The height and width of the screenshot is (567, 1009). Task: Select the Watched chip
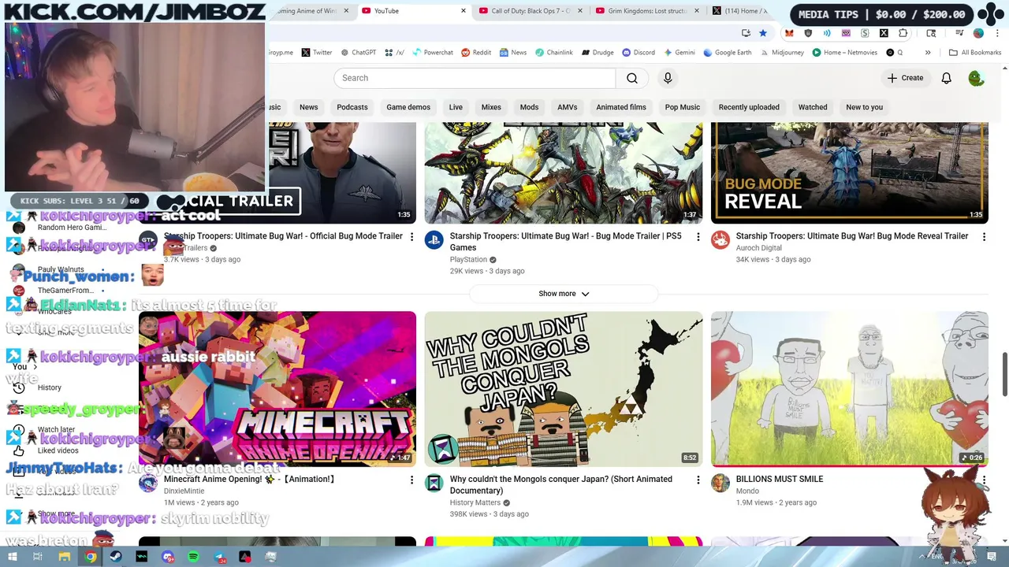pyautogui.click(x=813, y=107)
